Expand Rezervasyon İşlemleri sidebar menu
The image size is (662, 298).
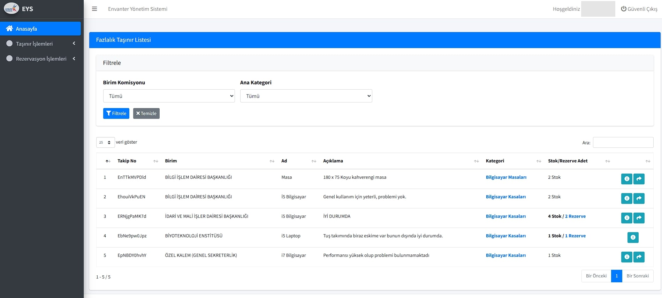tap(41, 59)
